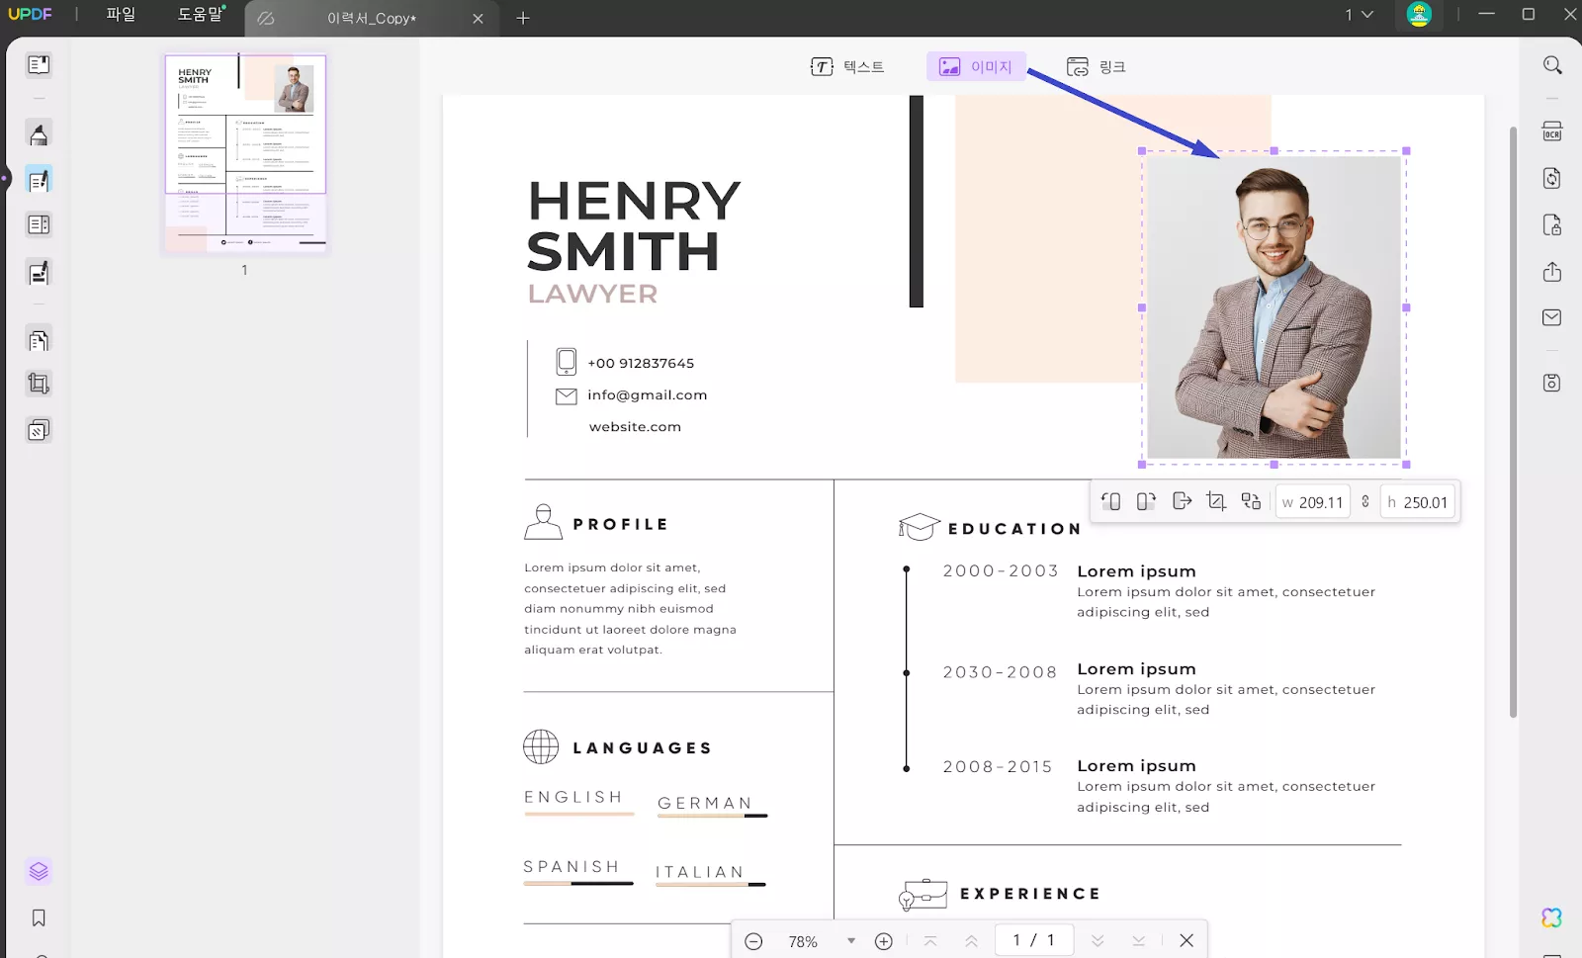This screenshot has width=1582, height=958.
Task: Replace the selected image
Action: [x=1252, y=501]
